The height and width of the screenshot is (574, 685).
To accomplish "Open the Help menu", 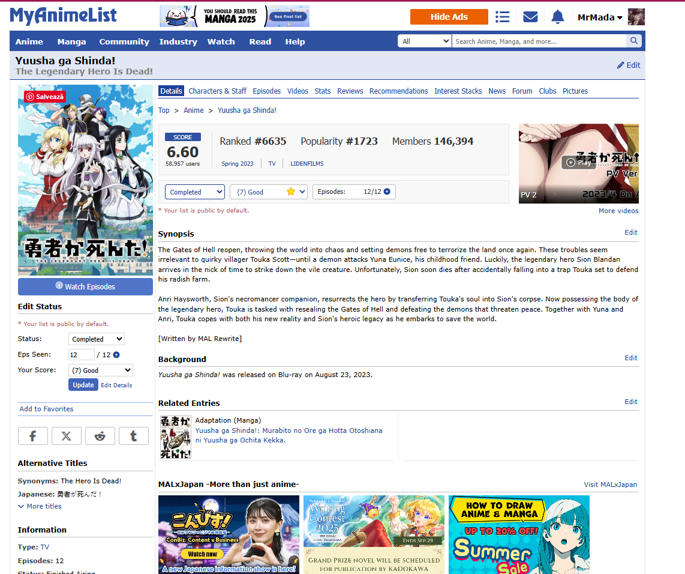I will tap(295, 41).
